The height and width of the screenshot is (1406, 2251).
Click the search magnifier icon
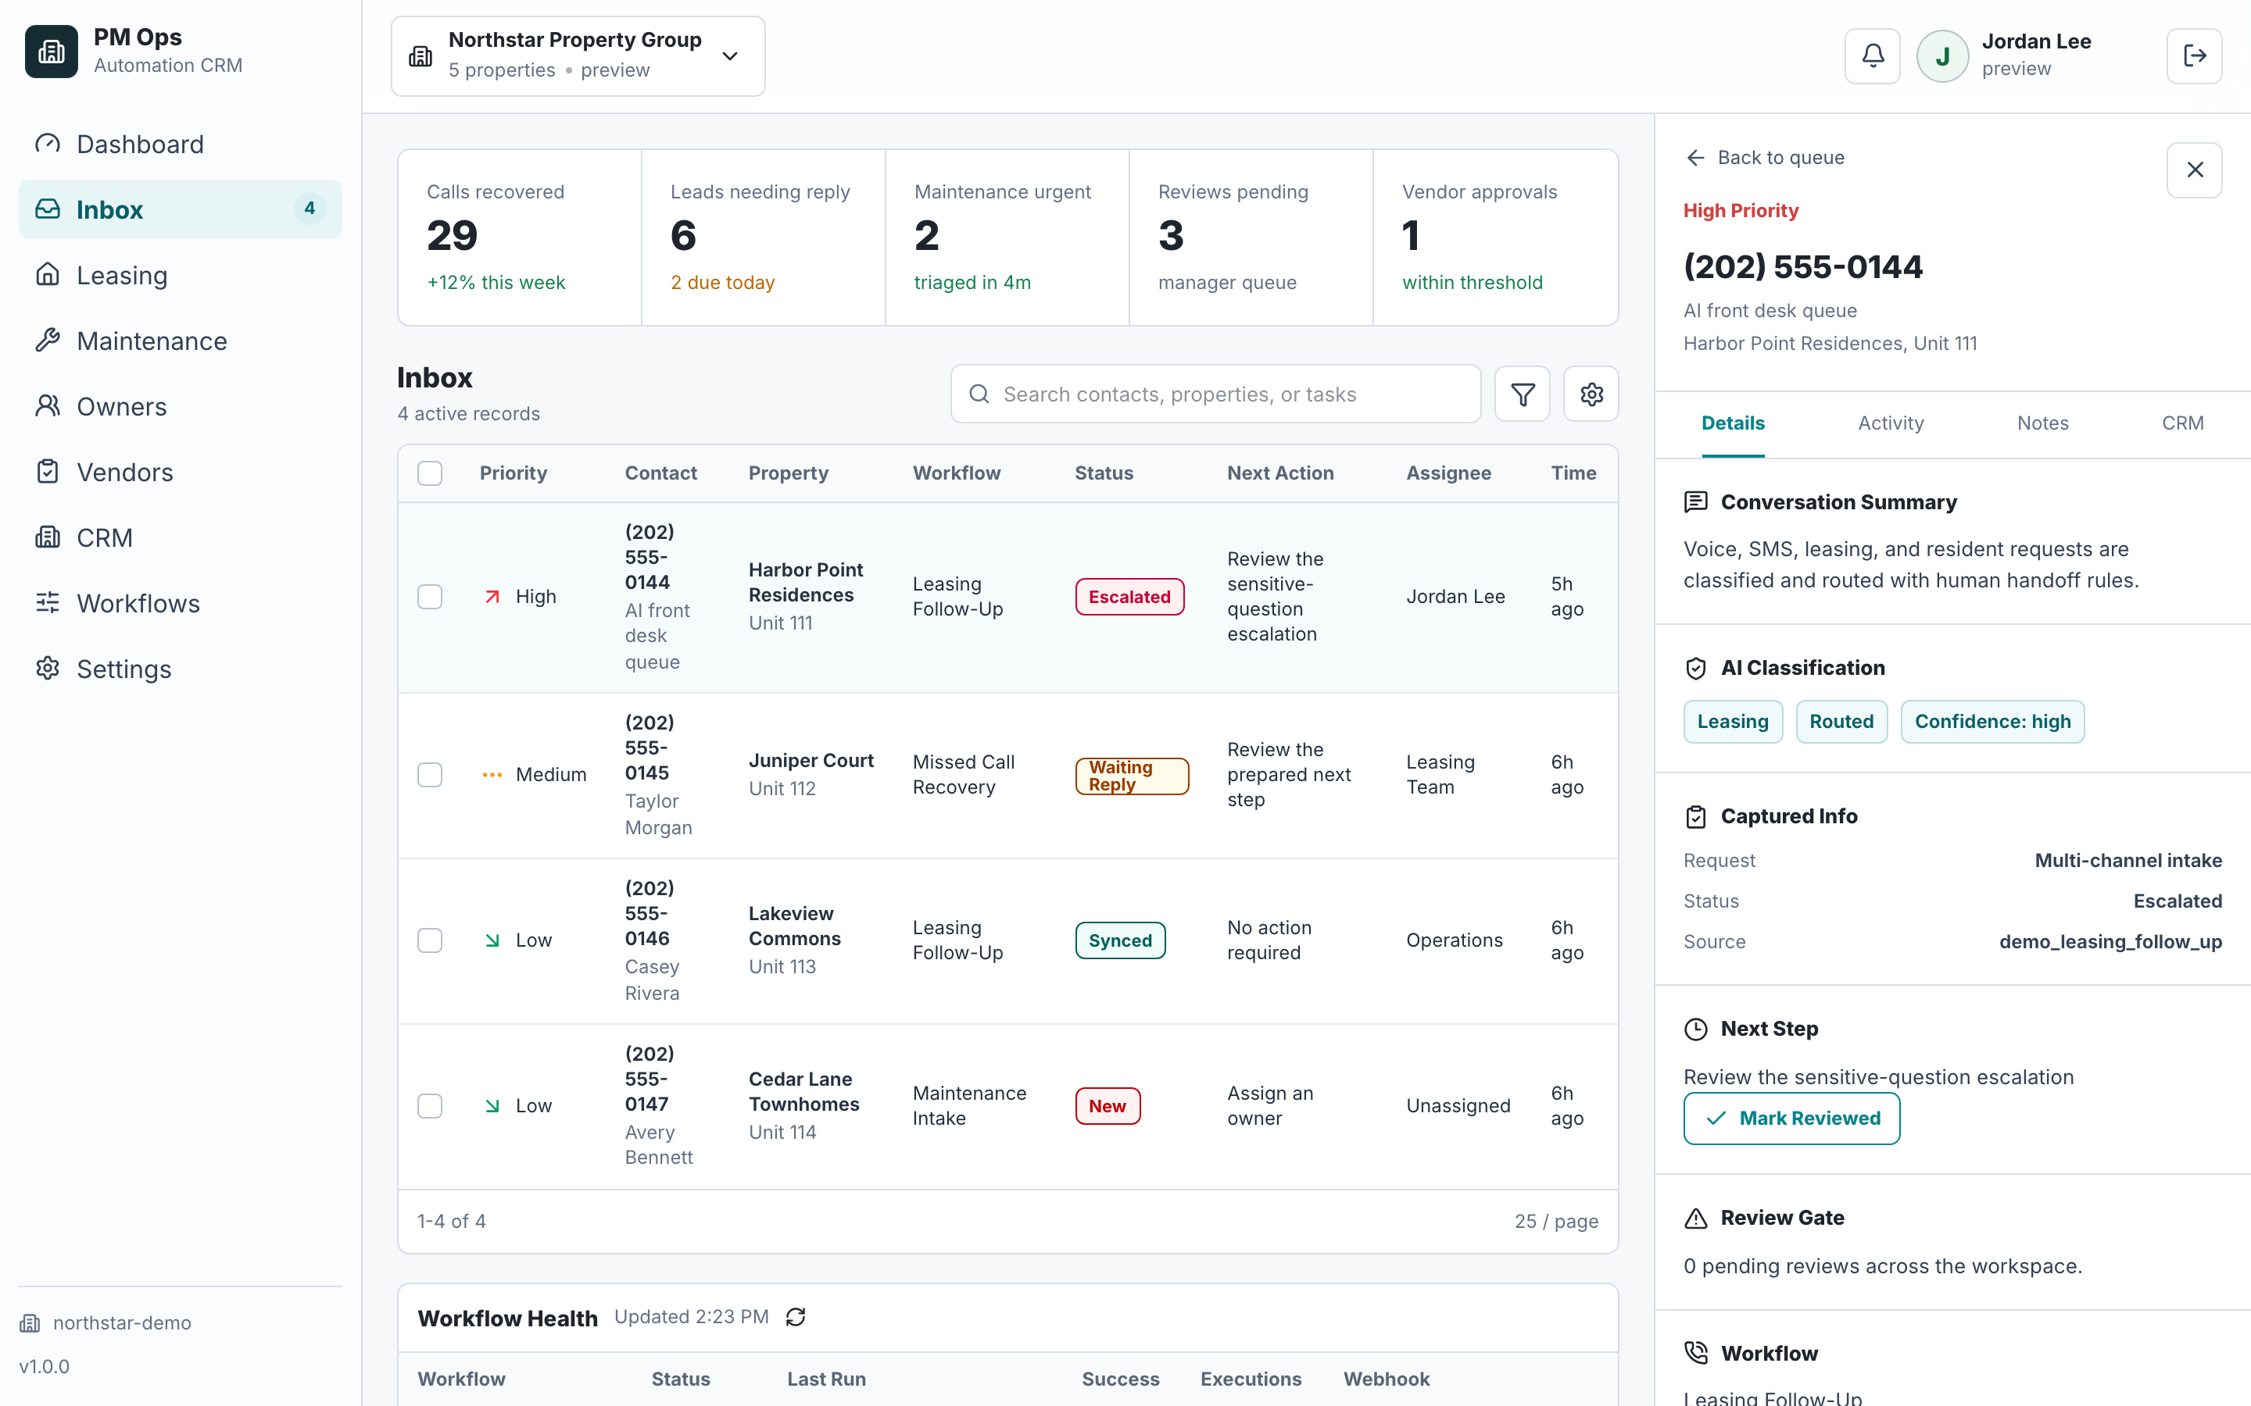click(x=979, y=394)
